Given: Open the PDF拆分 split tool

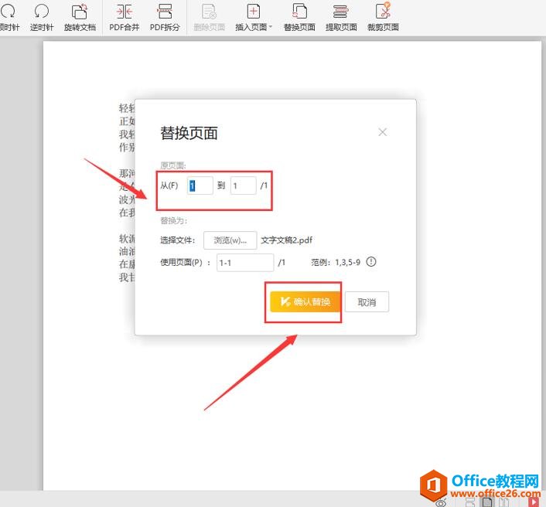Looking at the screenshot, I should tap(165, 17).
